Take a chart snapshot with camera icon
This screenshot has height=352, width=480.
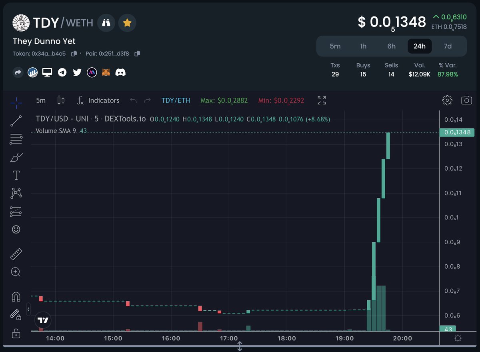[467, 100]
